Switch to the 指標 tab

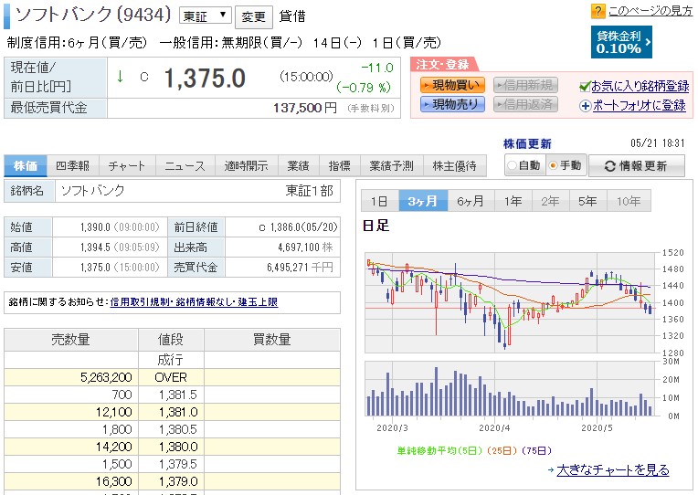pos(339,166)
